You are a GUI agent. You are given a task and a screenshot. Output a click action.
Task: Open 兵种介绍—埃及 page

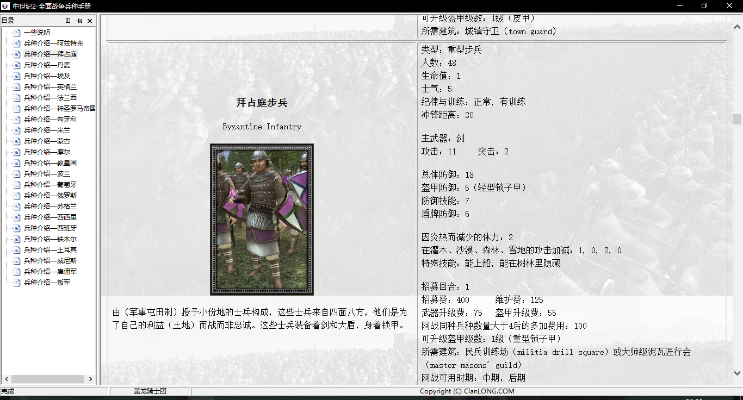(x=47, y=76)
